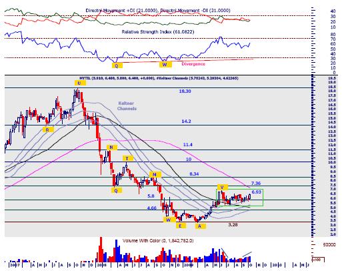Click the Directional Movement indicator title
Viewport: 346px width, 271px height.
click(x=158, y=11)
